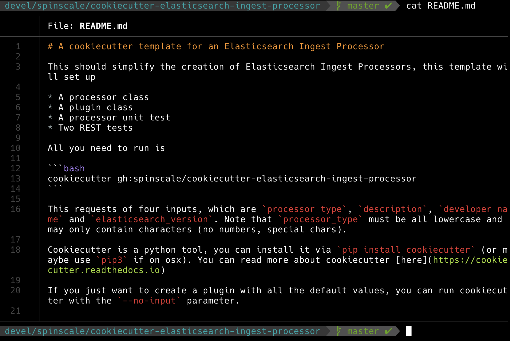Click the git branch icon in bottom prompt
510x341 pixels.
point(339,331)
